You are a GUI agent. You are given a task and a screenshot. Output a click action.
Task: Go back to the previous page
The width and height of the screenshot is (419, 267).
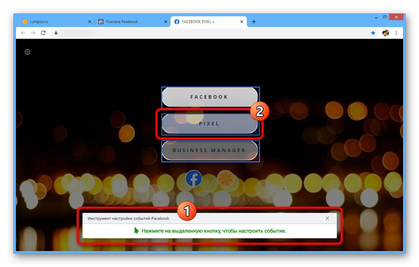click(x=23, y=33)
